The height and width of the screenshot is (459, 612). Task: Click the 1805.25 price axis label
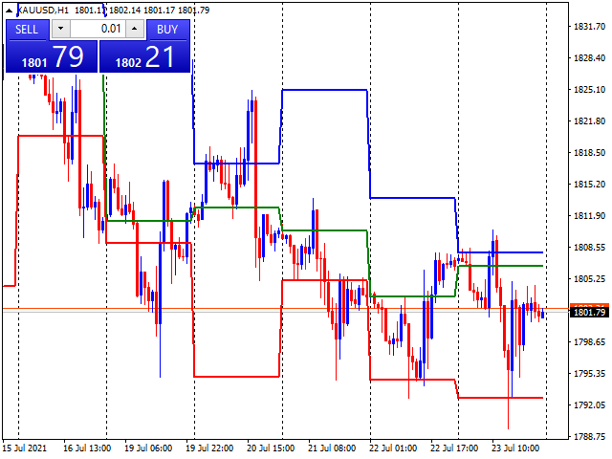(x=589, y=279)
